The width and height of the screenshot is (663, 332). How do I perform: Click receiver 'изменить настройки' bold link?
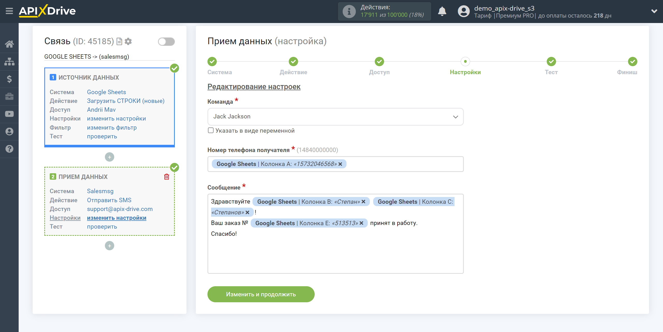pyautogui.click(x=117, y=218)
